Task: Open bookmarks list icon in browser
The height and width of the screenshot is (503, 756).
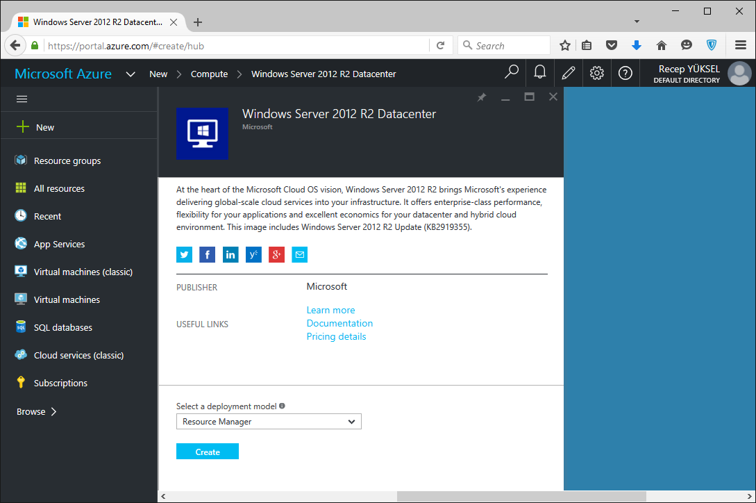Action: pos(587,45)
